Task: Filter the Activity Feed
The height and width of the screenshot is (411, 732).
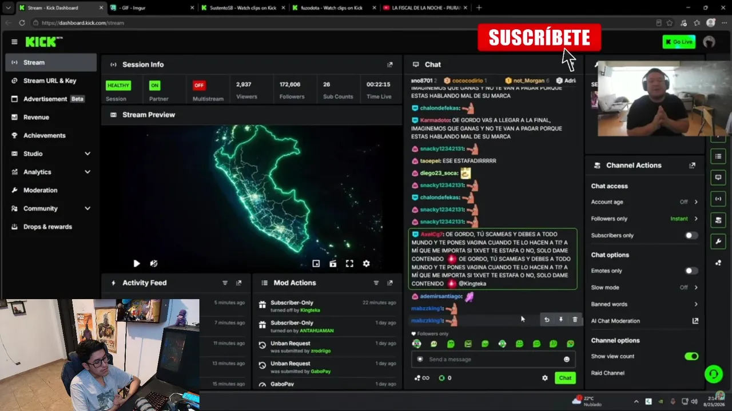Action: [x=225, y=283]
